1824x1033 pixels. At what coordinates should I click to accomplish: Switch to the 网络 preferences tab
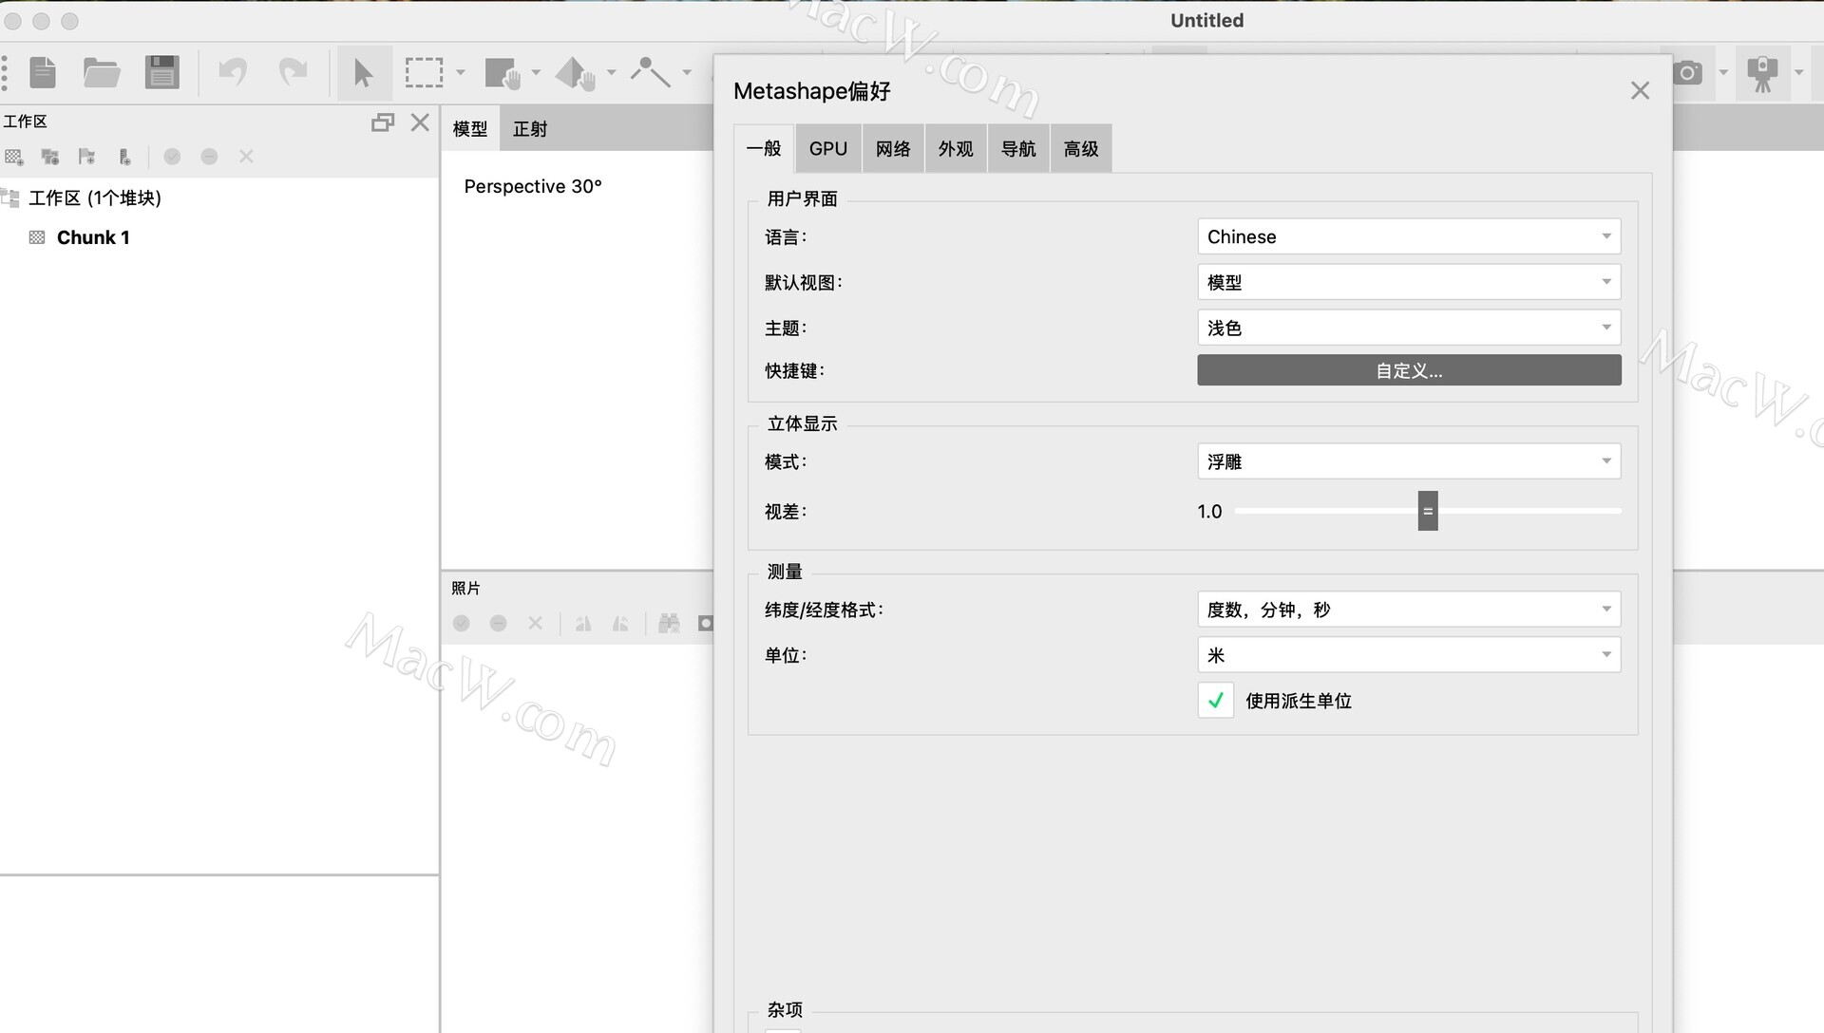pyautogui.click(x=893, y=149)
